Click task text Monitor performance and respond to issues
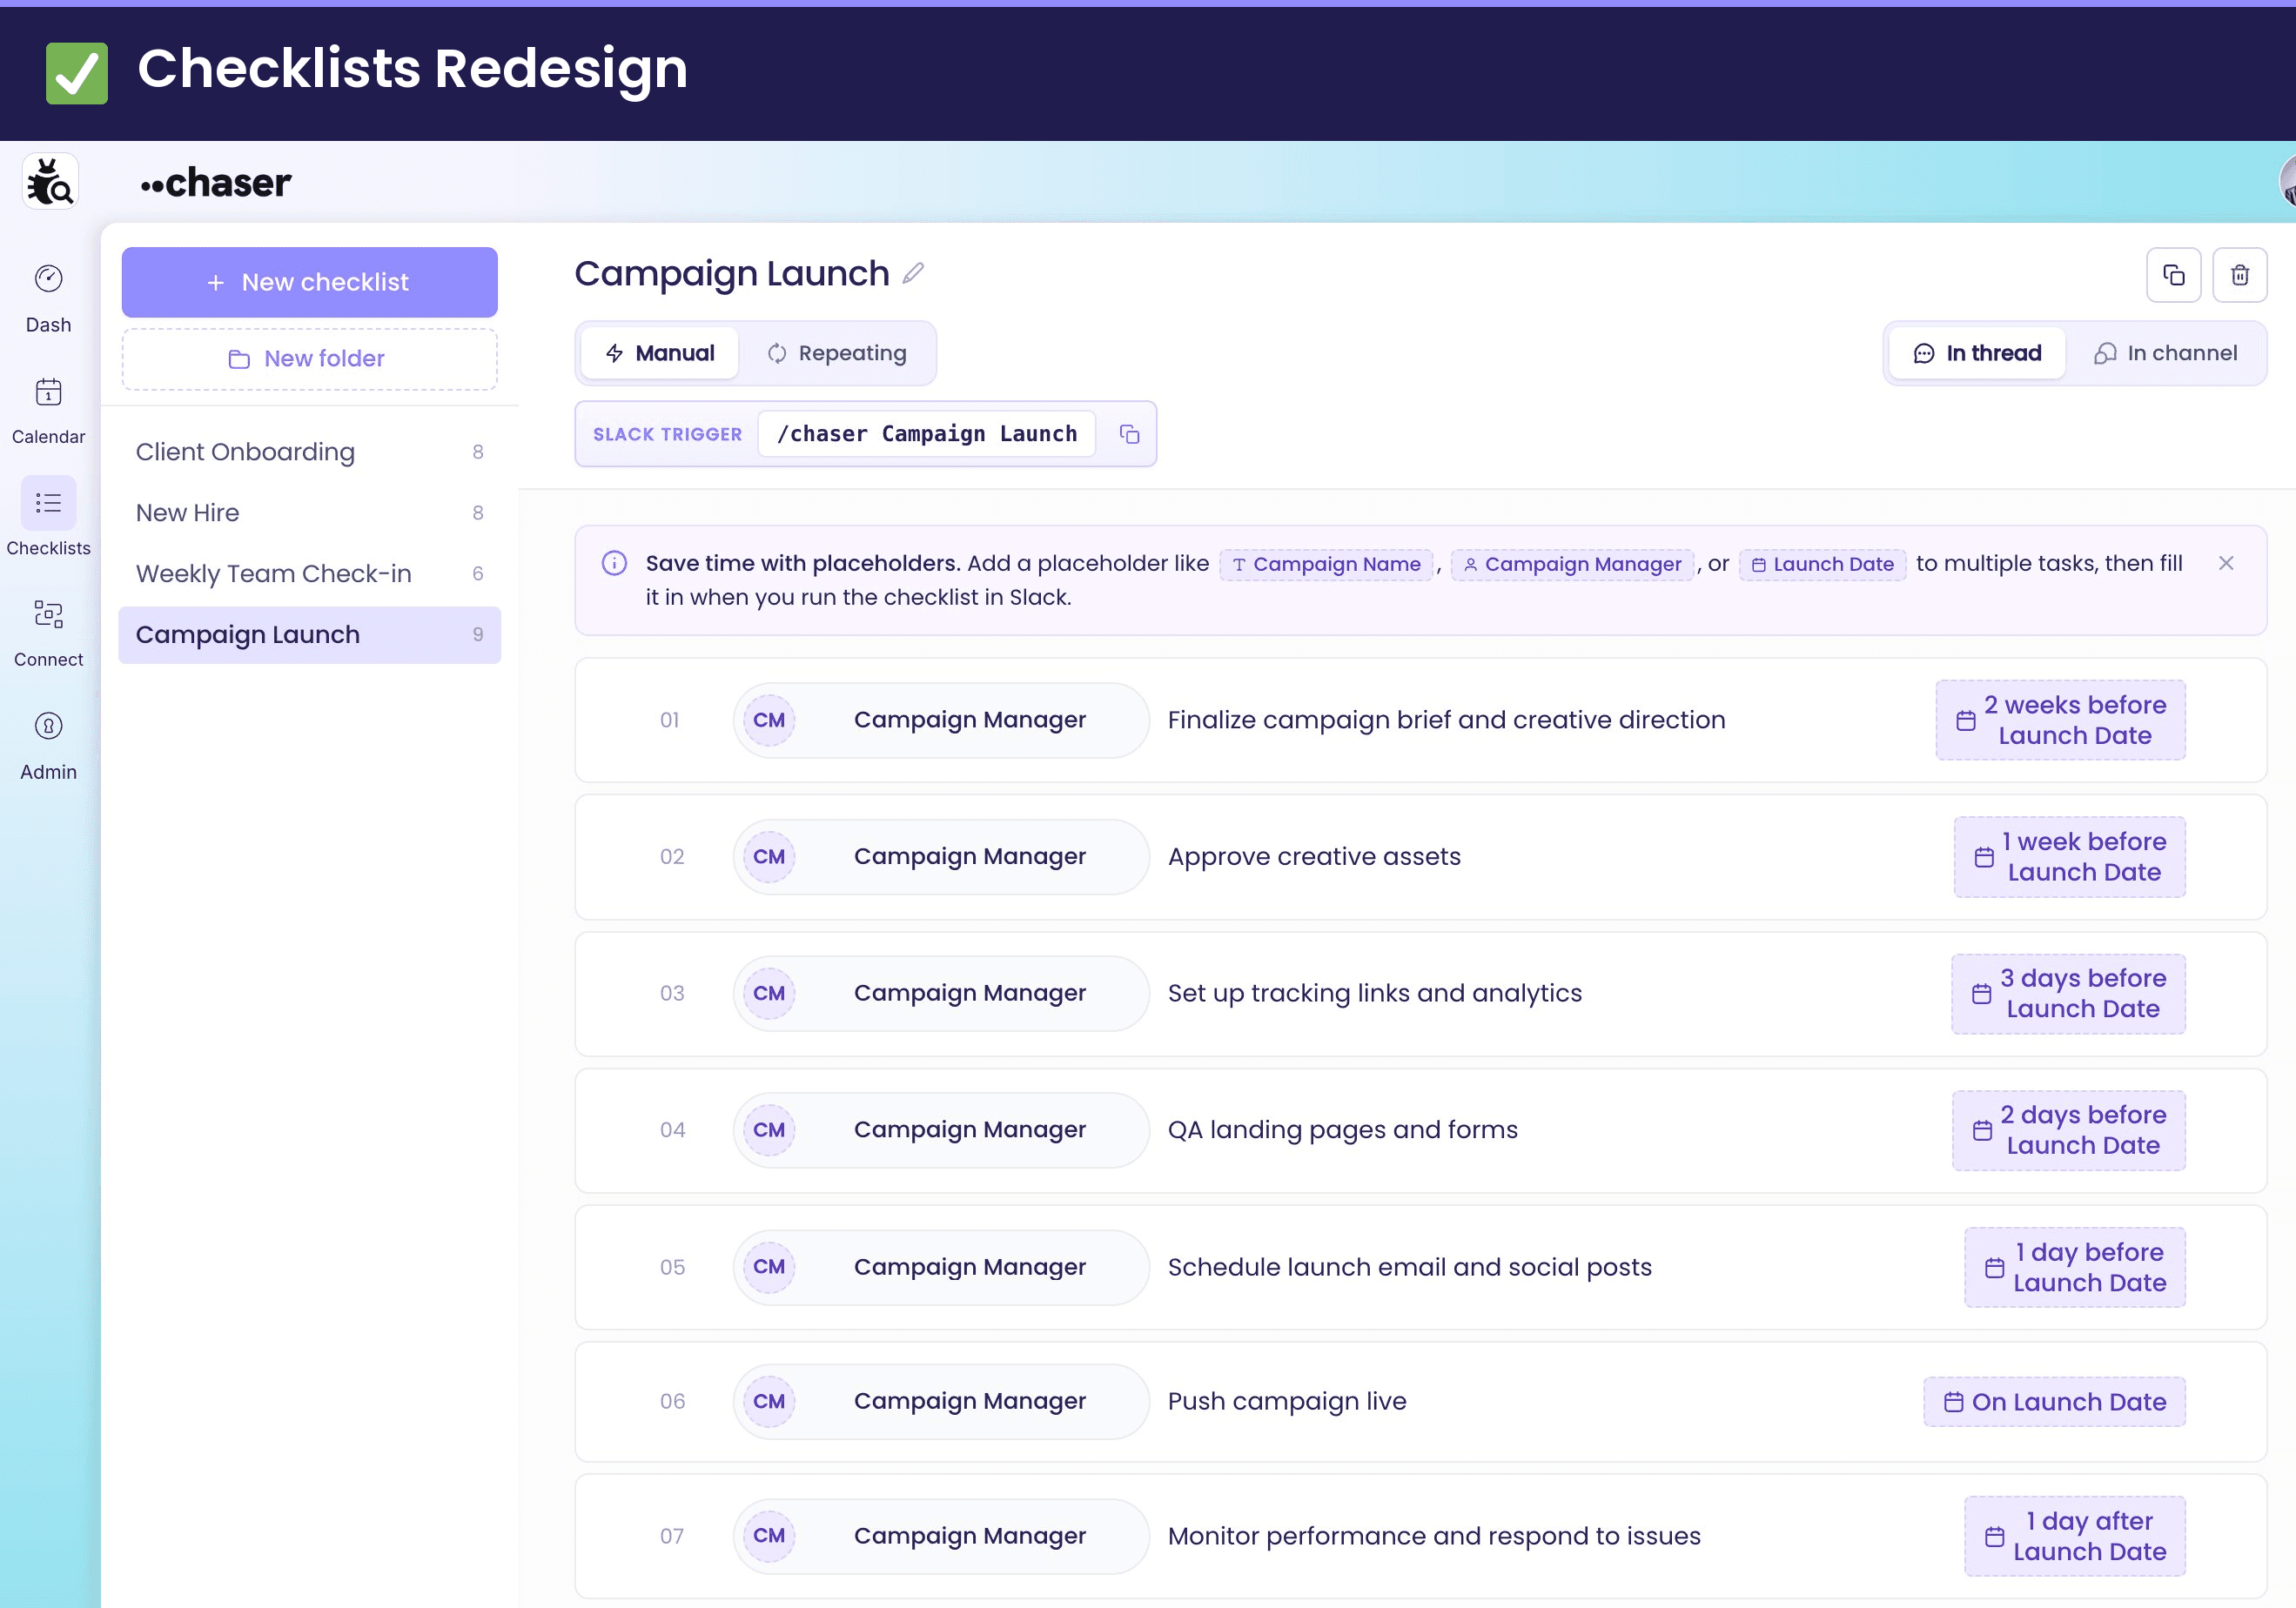Image resolution: width=2296 pixels, height=1608 pixels. coord(1434,1536)
